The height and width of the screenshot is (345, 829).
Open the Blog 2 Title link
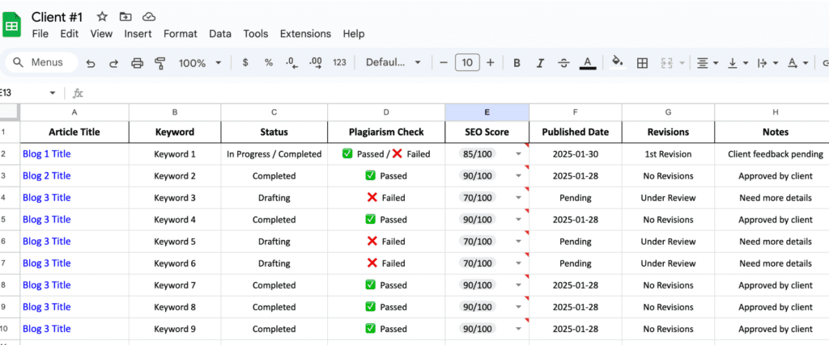(46, 175)
